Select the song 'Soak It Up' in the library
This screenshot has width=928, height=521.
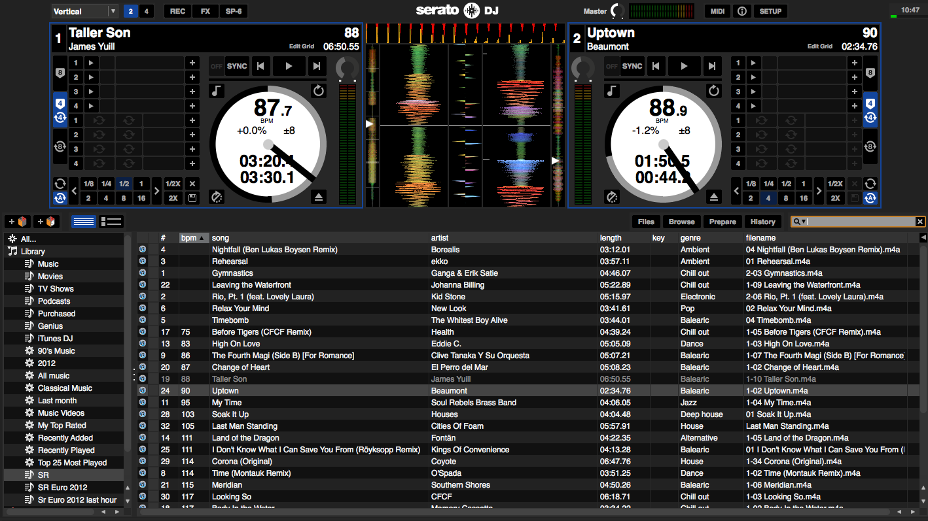(230, 414)
